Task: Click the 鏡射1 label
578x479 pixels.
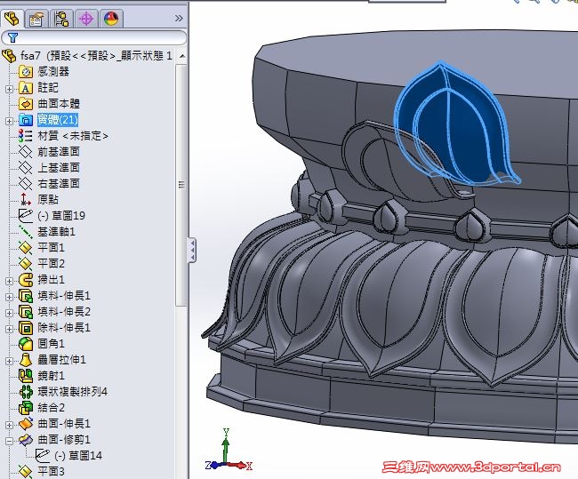Action: pyautogui.click(x=51, y=375)
